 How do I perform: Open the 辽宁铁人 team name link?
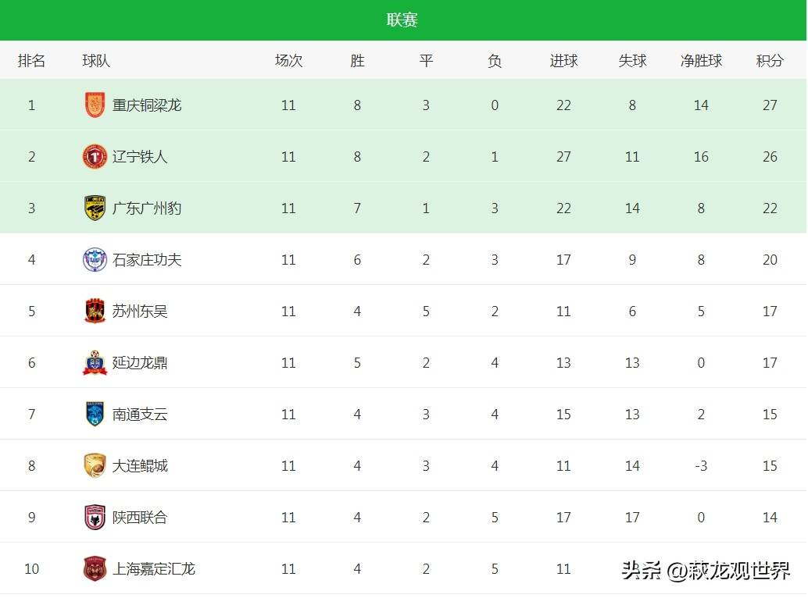[x=140, y=156]
